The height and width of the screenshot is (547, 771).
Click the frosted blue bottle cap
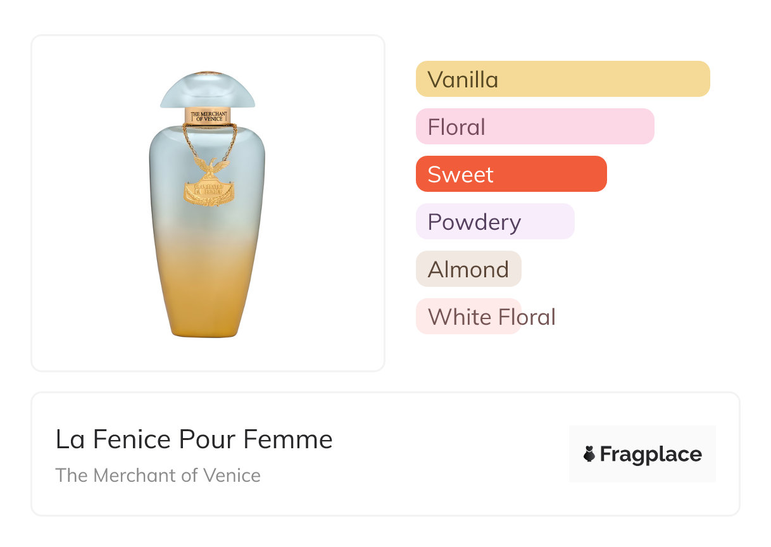click(208, 90)
